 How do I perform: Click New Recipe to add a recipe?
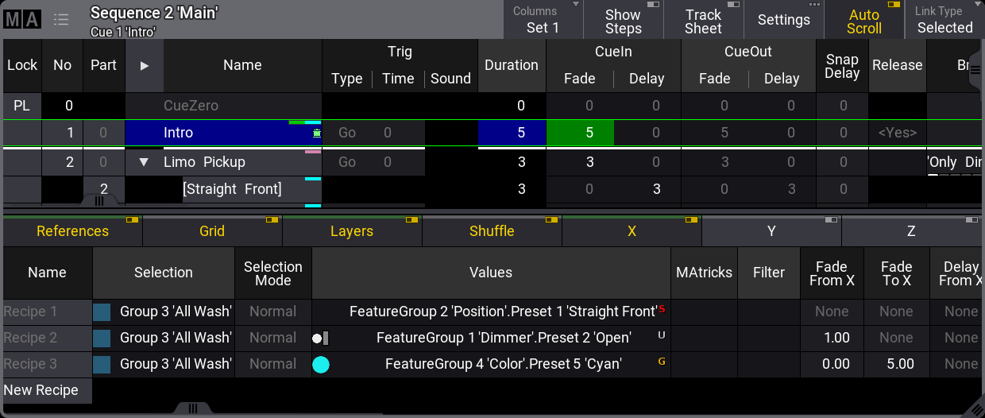click(x=41, y=390)
